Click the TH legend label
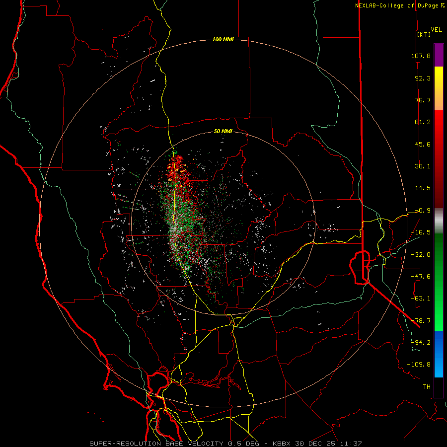This screenshot has height=447, width=447. point(427,387)
